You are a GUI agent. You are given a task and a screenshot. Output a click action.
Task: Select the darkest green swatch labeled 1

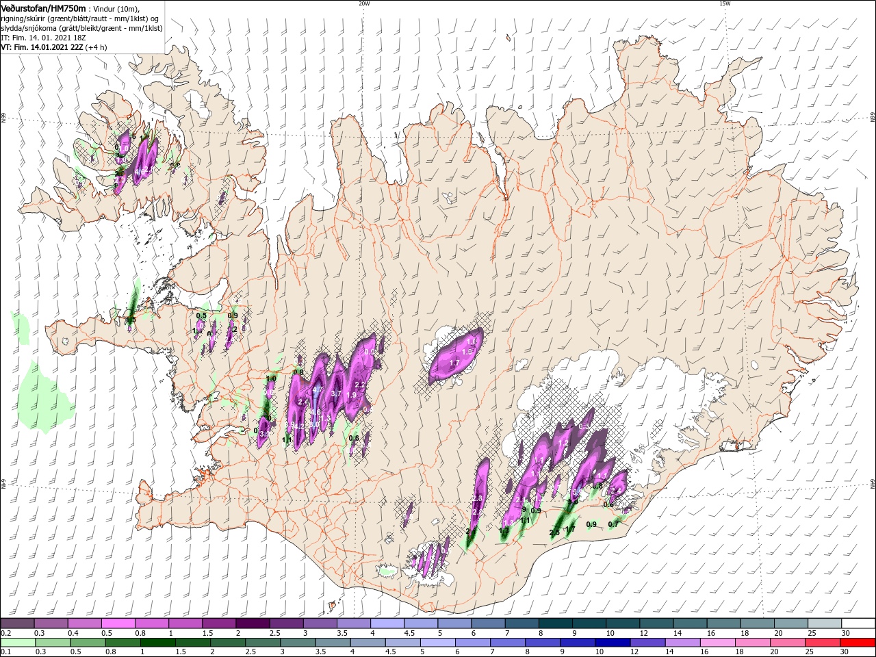[x=157, y=643]
